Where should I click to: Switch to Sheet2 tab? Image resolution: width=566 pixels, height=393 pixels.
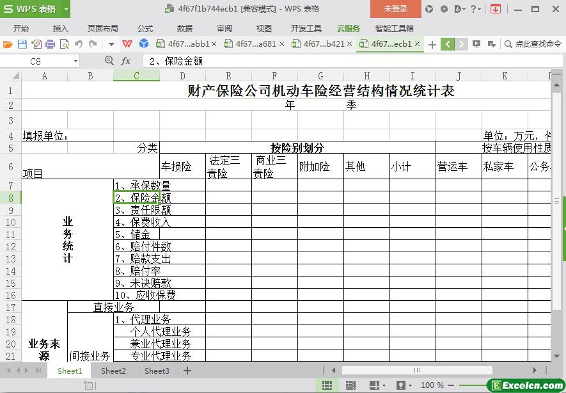click(113, 371)
